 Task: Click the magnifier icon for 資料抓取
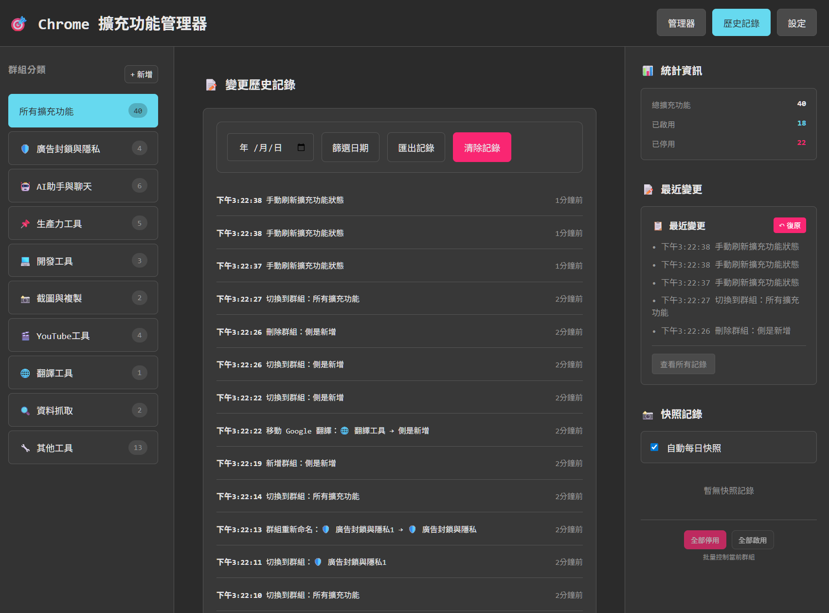25,411
